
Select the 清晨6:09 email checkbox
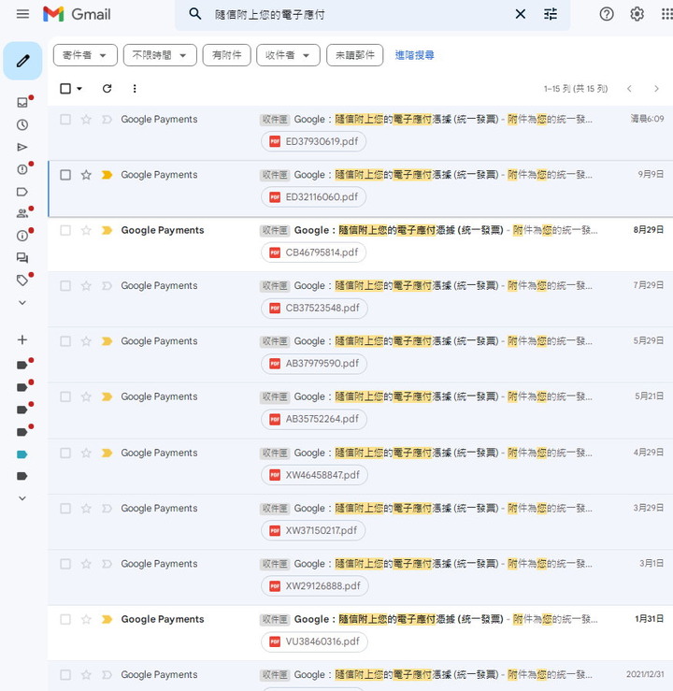pyautogui.click(x=65, y=120)
